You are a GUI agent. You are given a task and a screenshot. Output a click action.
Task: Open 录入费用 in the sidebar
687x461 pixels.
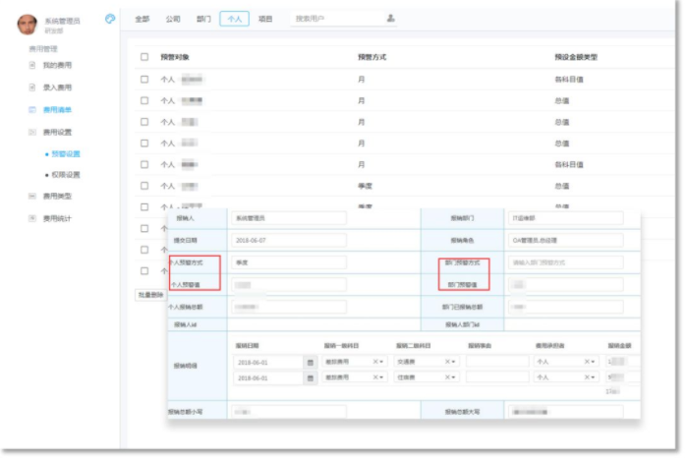click(57, 87)
